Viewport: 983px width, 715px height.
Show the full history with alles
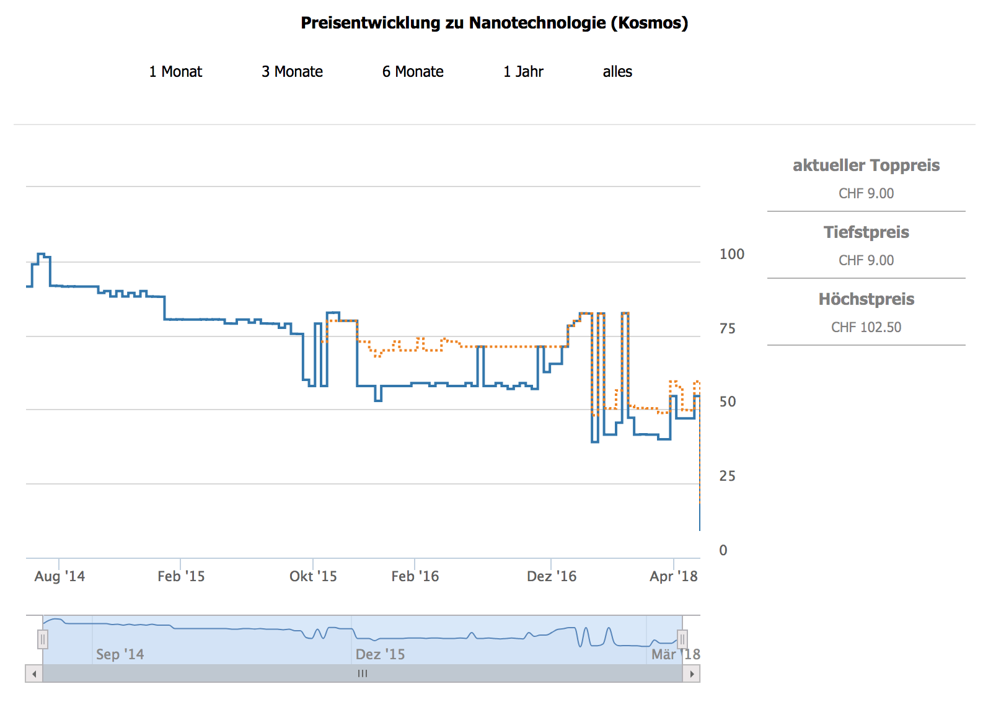click(x=617, y=72)
